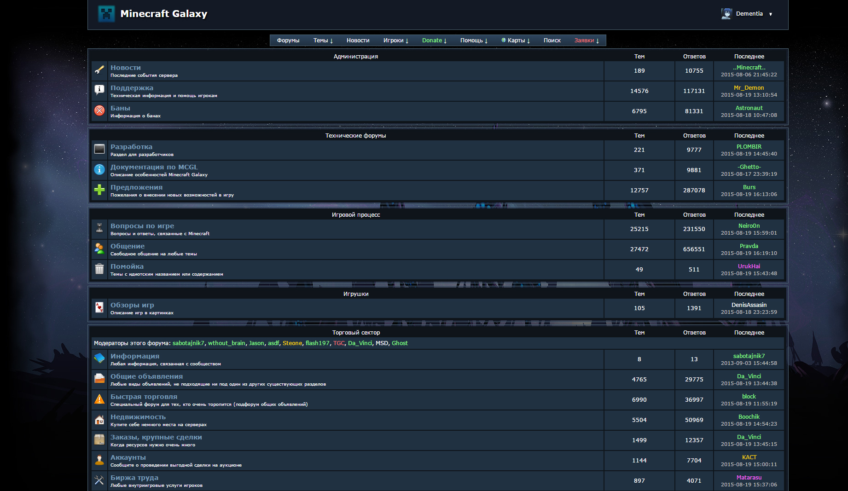Open last poster Mr_Demon's profile
This screenshot has height=491, width=848.
pos(749,88)
